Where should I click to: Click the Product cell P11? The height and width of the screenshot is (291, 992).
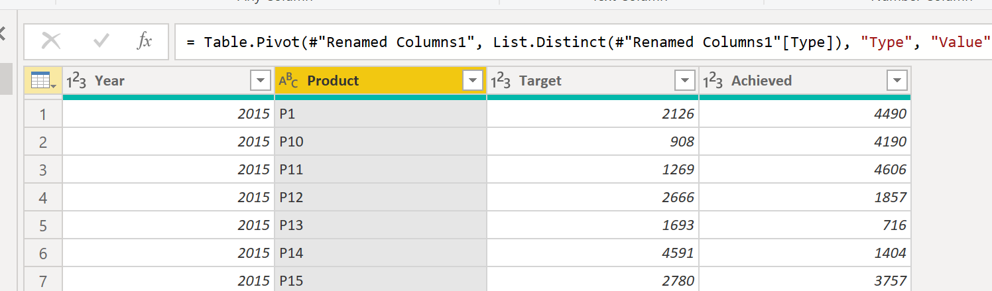click(x=381, y=170)
